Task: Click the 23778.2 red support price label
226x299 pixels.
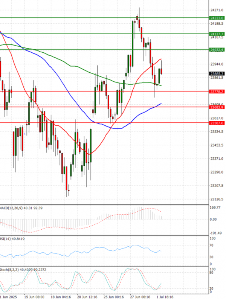Action: tap(217, 92)
